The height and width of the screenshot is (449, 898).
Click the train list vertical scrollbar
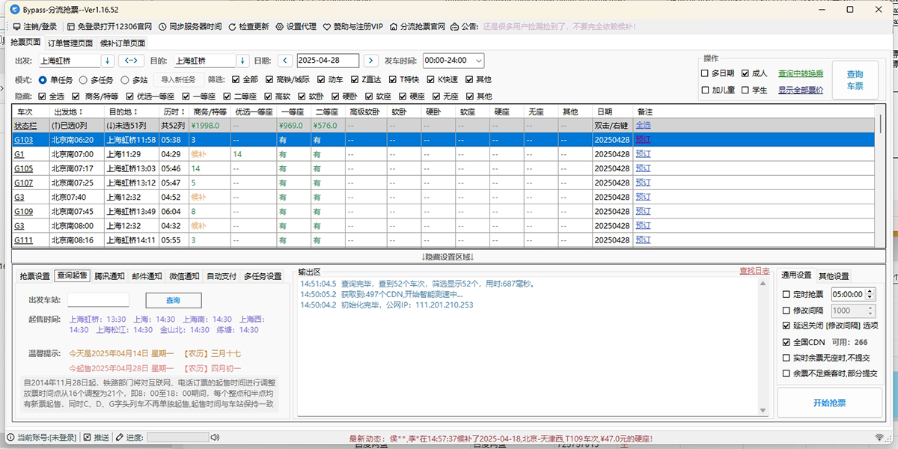click(880, 176)
